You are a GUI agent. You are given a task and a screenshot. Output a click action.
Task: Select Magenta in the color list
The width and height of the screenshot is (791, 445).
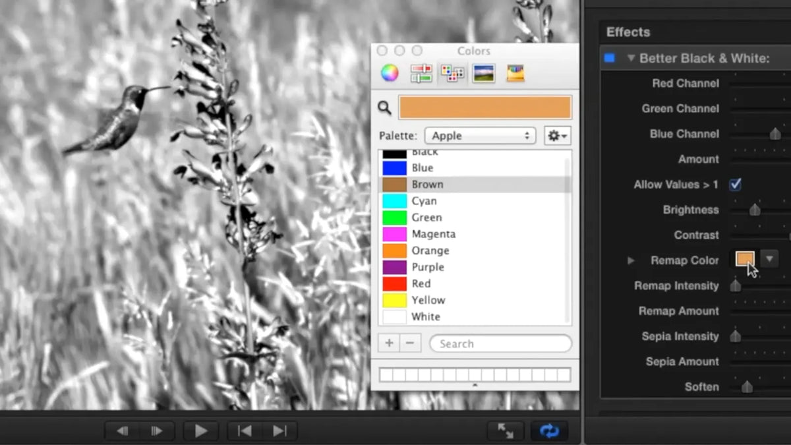(x=475, y=234)
